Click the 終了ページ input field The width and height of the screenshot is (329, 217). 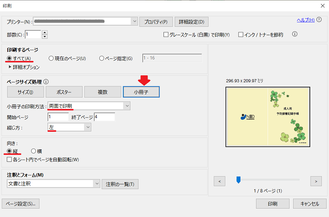(104, 117)
